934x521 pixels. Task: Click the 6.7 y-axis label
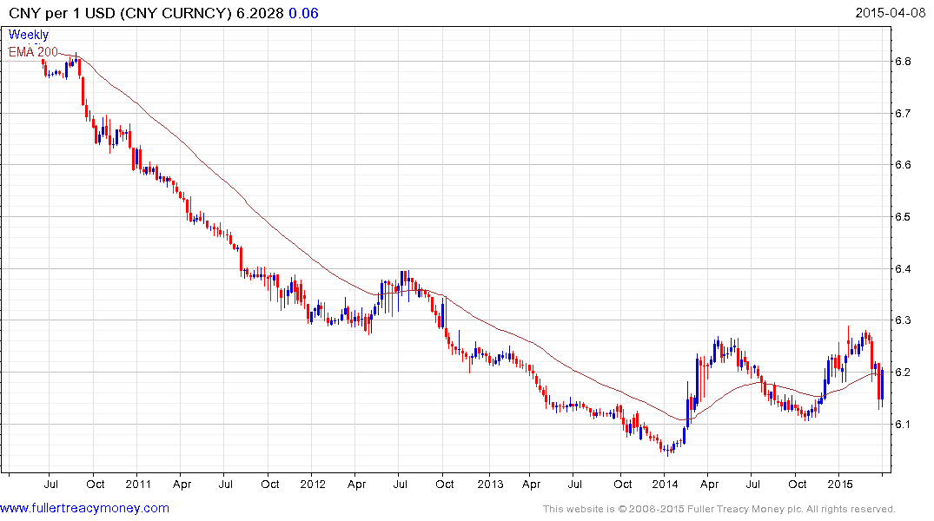click(903, 113)
